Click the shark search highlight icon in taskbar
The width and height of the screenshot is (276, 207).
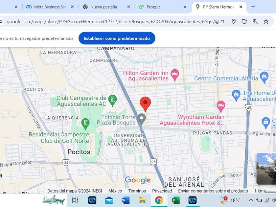[54, 200]
